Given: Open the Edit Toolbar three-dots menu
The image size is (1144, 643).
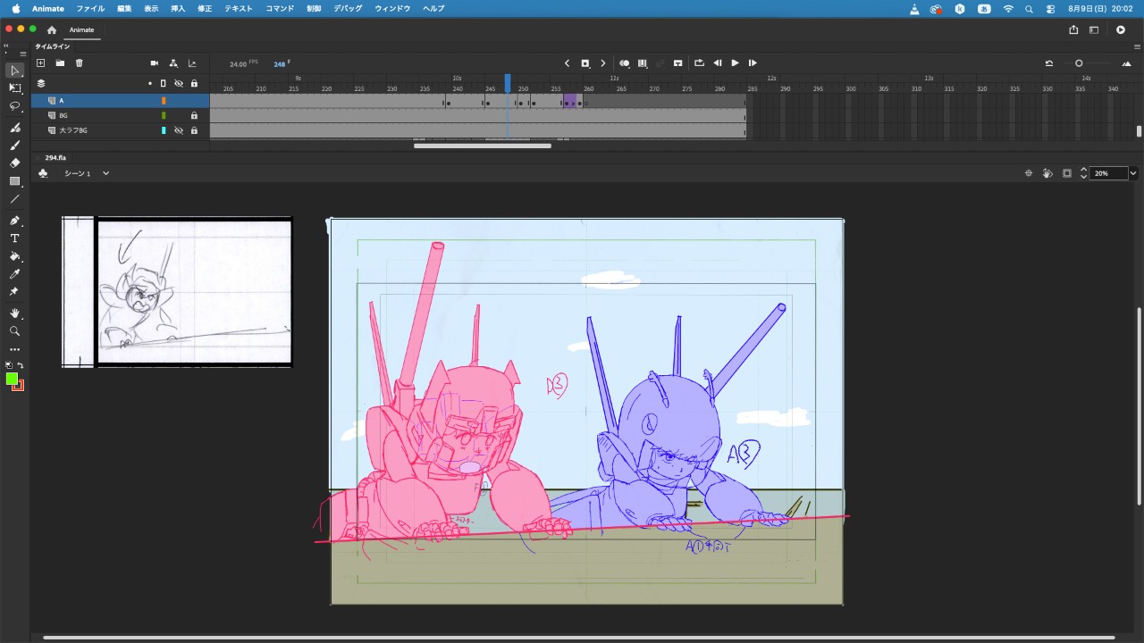Looking at the screenshot, I should point(15,349).
